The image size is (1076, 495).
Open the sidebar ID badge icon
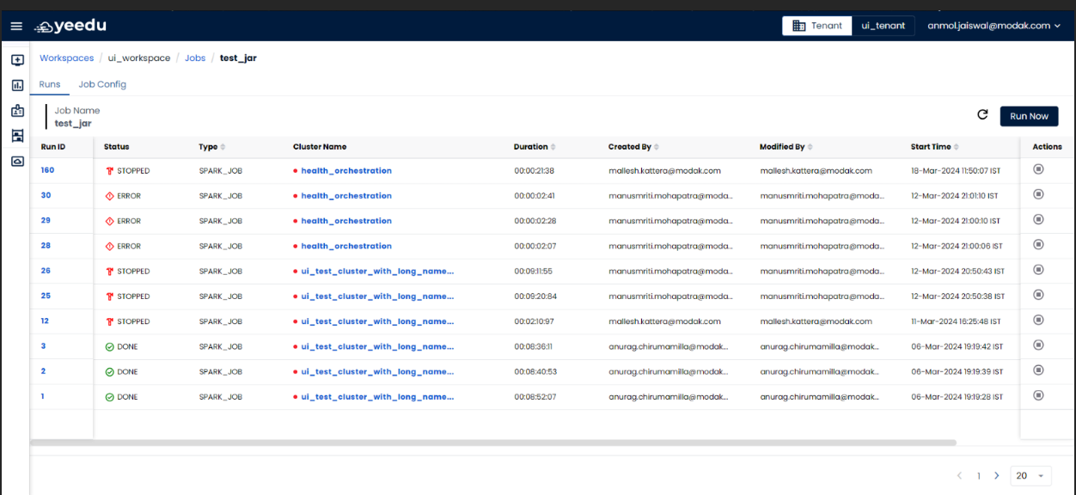(17, 111)
